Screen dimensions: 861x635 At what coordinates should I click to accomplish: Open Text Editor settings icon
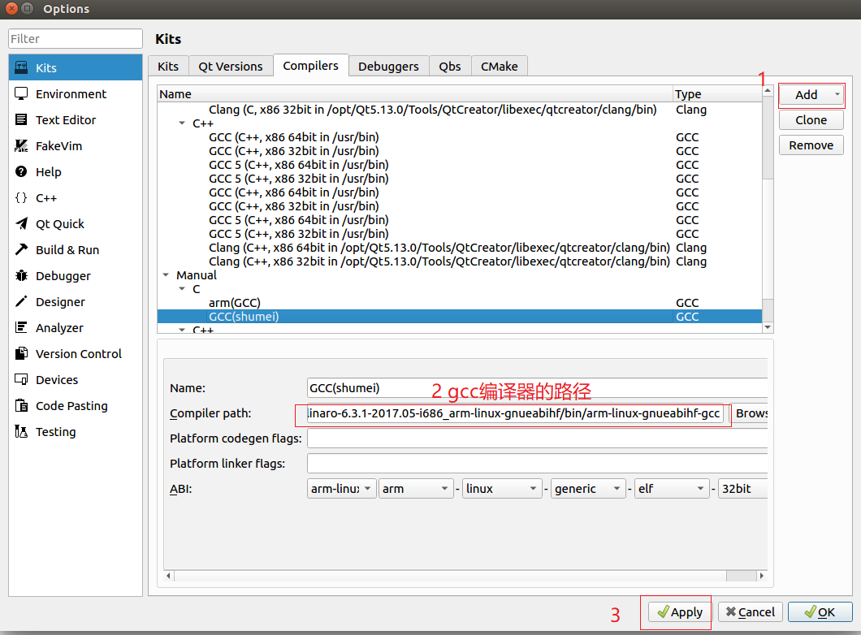click(x=21, y=119)
